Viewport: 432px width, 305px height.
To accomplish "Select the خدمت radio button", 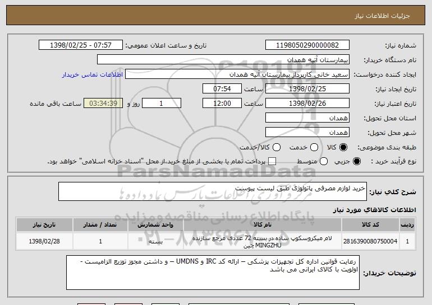I will click(314, 147).
